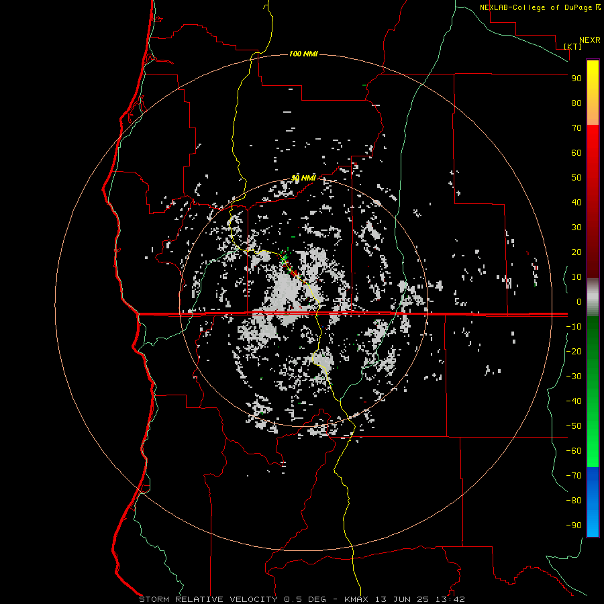Viewport: 604px width, 604px height.
Task: Click the -60 value on velocity scale
Action: (574, 451)
